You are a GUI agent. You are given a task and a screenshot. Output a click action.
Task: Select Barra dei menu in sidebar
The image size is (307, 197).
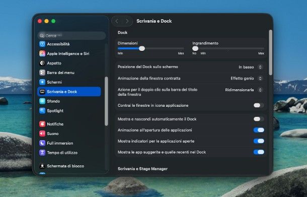pyautogui.click(x=69, y=73)
